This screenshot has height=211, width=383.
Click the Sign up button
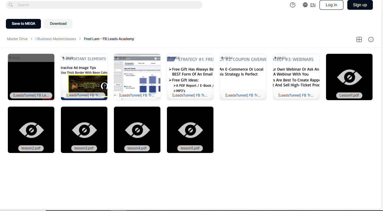point(360,5)
